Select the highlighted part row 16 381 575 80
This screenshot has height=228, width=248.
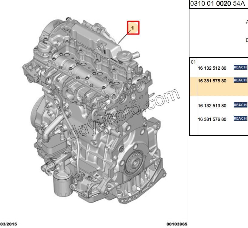[212, 81]
